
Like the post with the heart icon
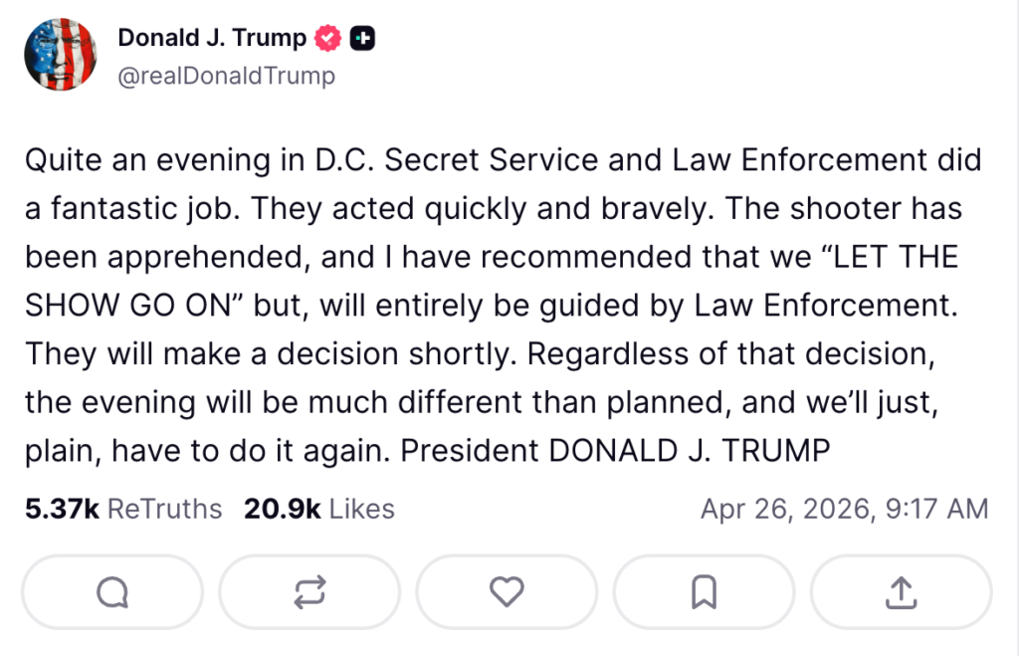tap(507, 592)
